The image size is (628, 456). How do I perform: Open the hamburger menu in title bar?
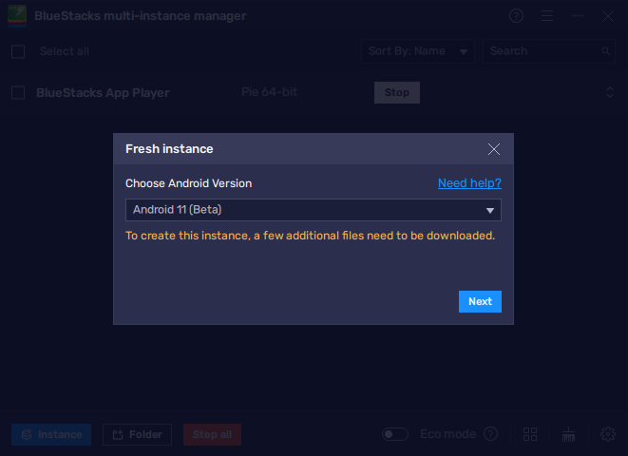(547, 16)
